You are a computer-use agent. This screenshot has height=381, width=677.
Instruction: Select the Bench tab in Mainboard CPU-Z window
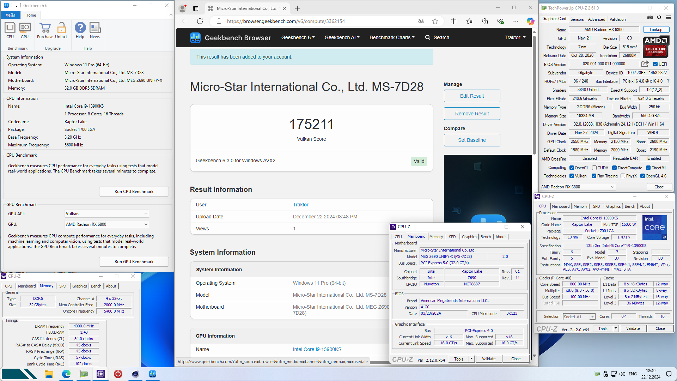point(486,237)
